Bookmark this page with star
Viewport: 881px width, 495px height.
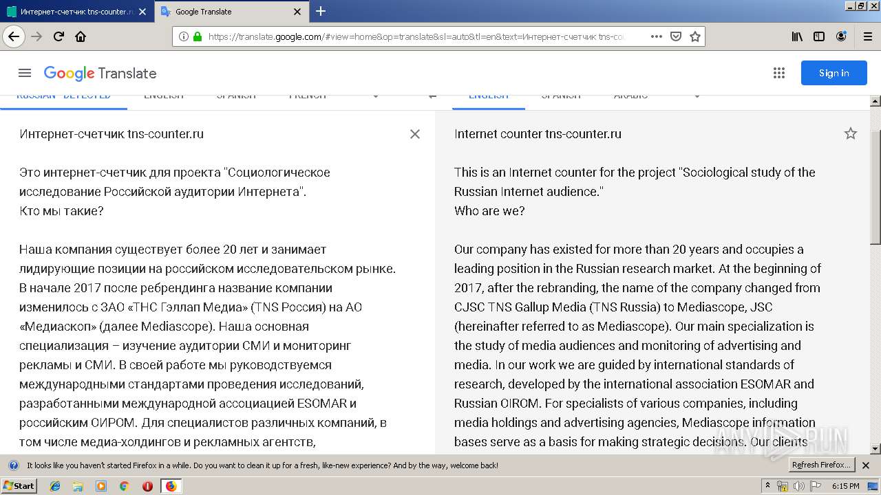[x=695, y=36]
